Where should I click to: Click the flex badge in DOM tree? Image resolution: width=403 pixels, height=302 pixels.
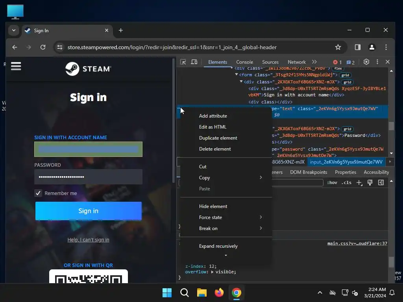pos(338,68)
